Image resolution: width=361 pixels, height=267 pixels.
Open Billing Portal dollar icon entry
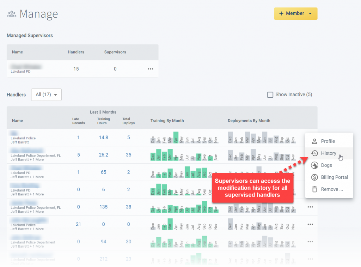pyautogui.click(x=314, y=177)
